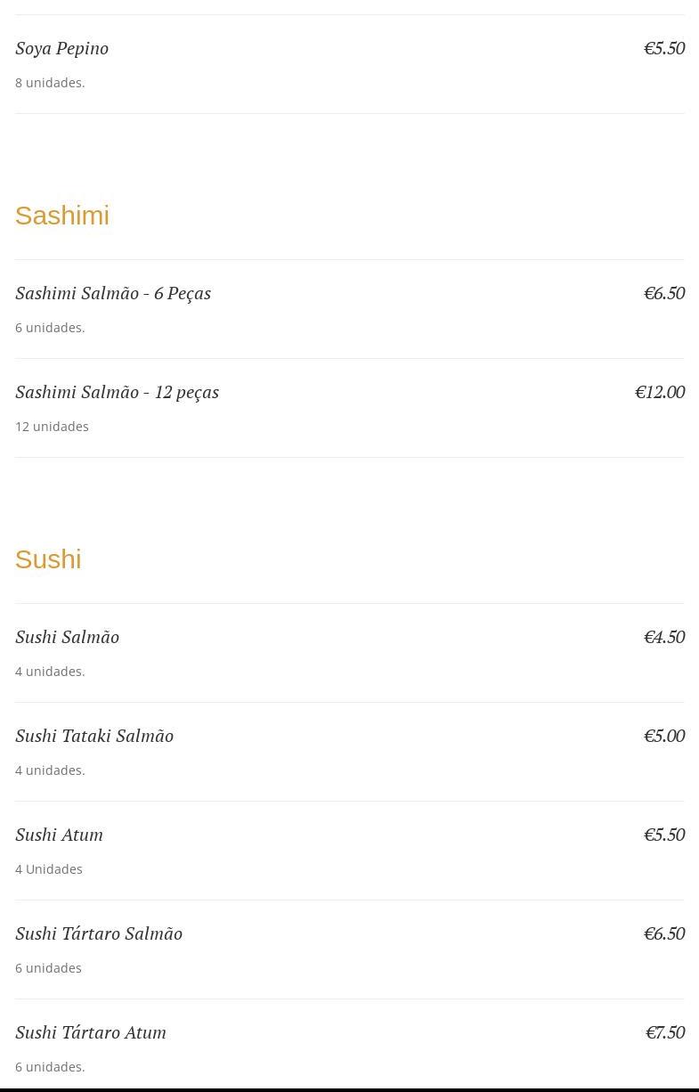Click the Sushi section heading
The image size is (699, 1092).
pyautogui.click(x=48, y=559)
